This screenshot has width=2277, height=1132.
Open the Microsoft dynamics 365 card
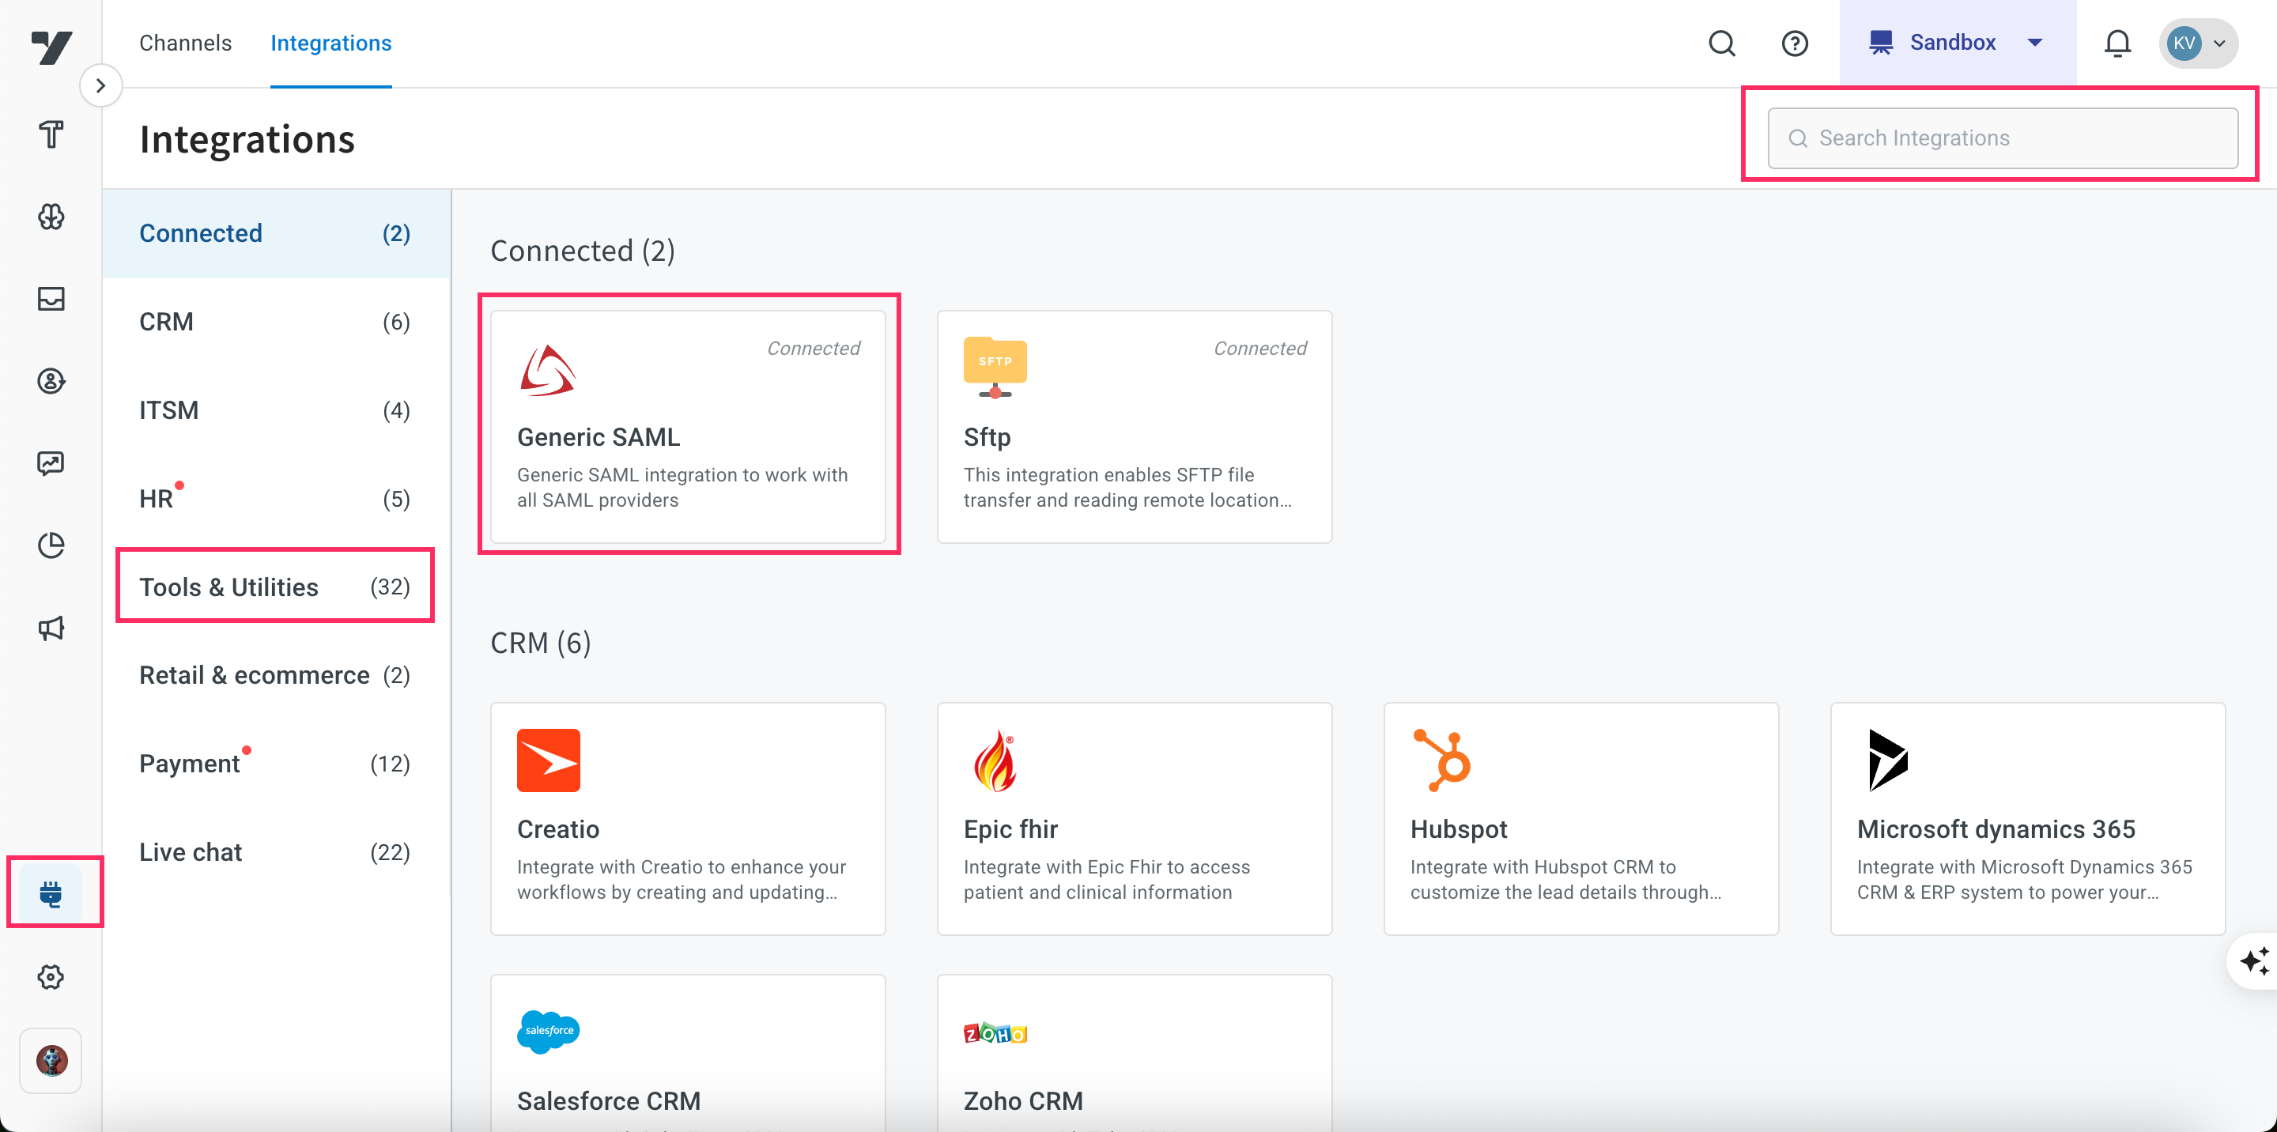[x=2028, y=818]
